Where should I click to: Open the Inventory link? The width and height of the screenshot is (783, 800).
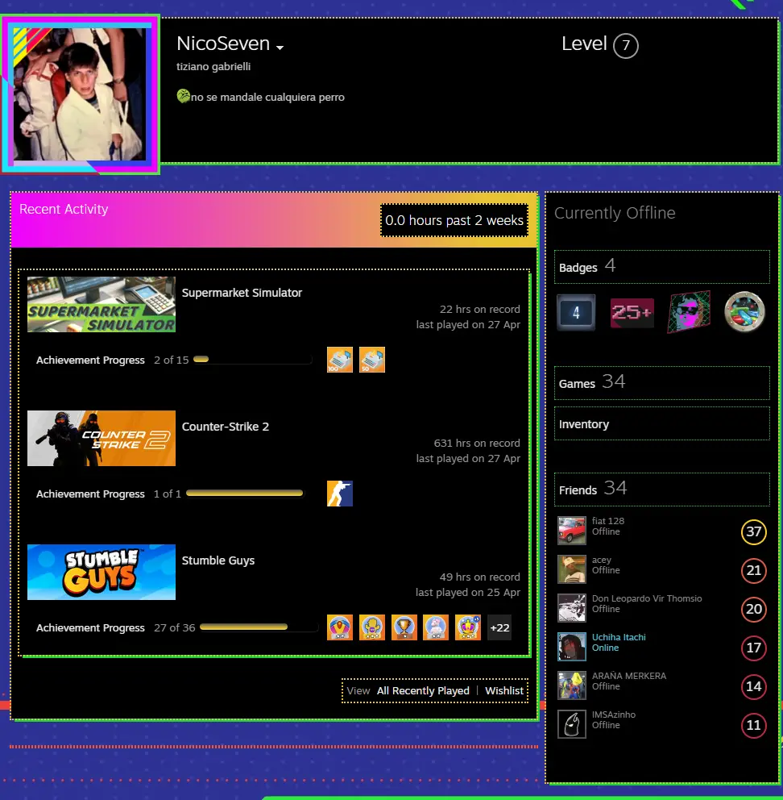[x=661, y=423]
